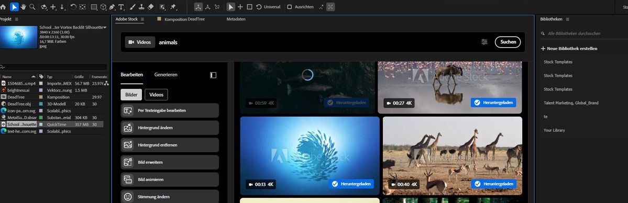Choose Hintergrund entfernen
628x203 pixels.
(x=170, y=145)
